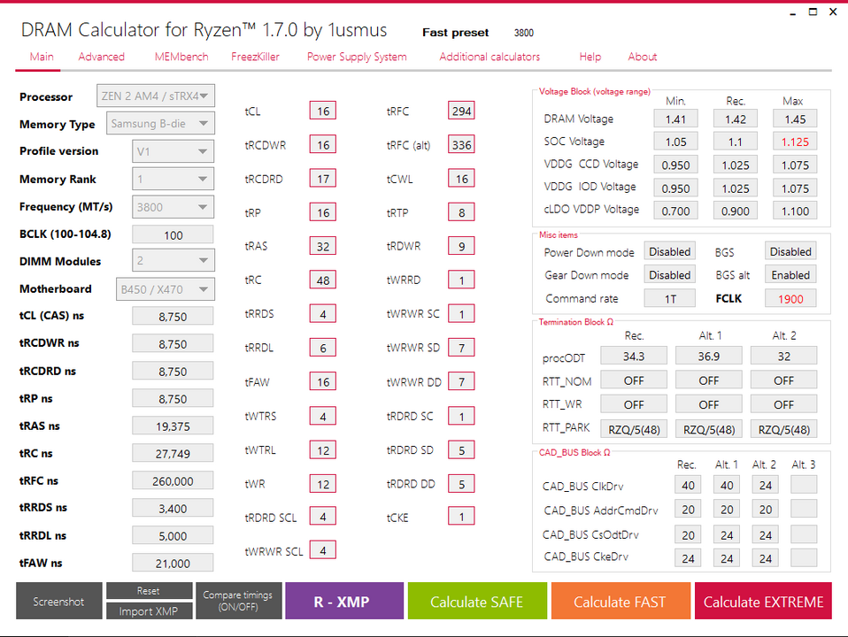Viewport: 848px width, 637px height.
Task: Expand the Profile version dropdown
Action: 173,151
